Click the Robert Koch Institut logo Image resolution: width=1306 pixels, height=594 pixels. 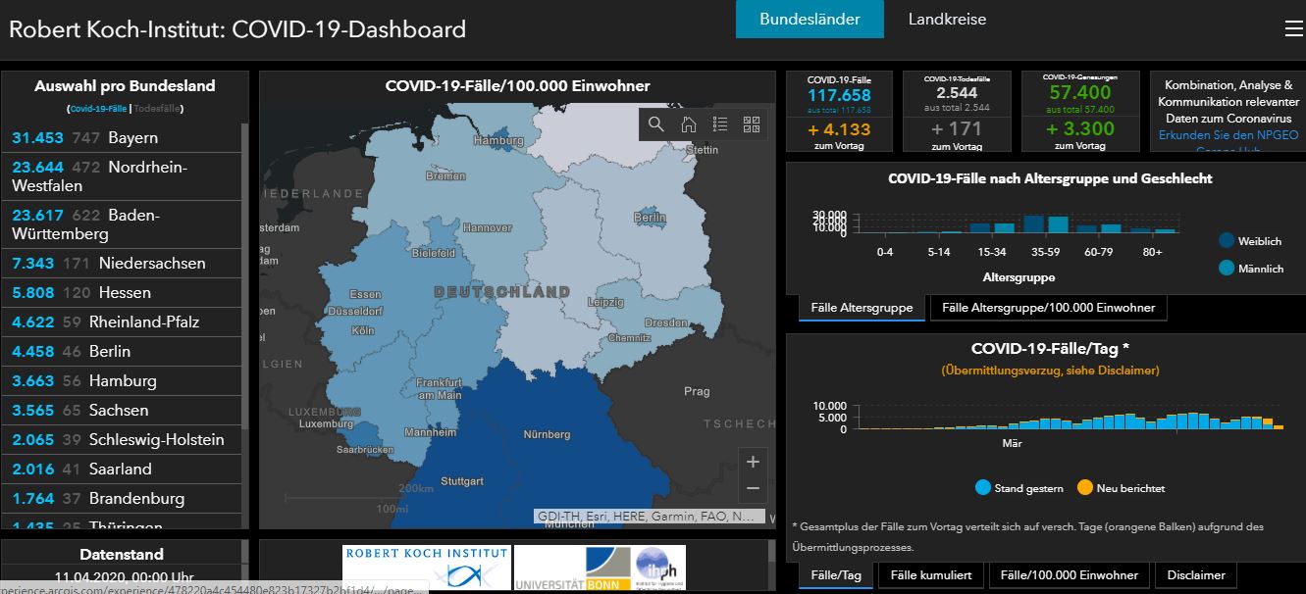[426, 567]
